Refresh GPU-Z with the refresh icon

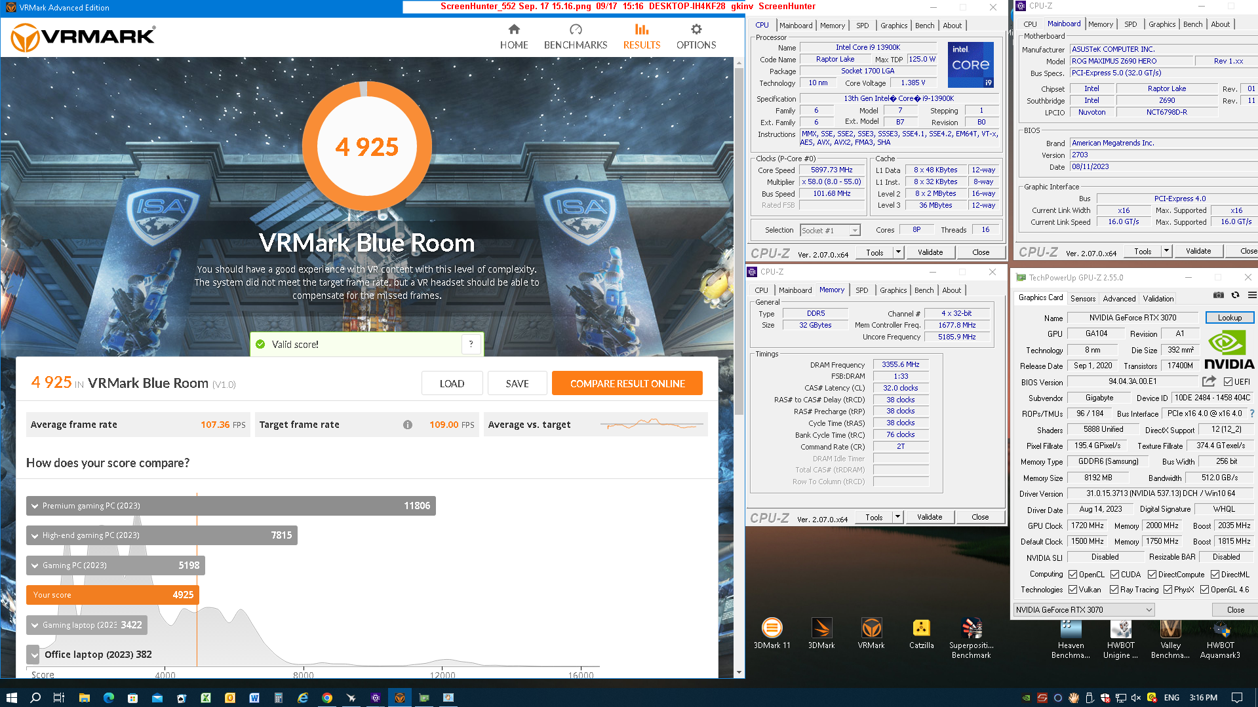click(x=1235, y=296)
